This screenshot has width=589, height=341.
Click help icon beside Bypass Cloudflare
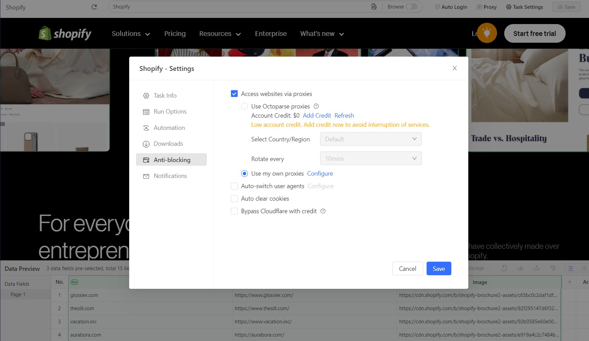pyautogui.click(x=323, y=211)
